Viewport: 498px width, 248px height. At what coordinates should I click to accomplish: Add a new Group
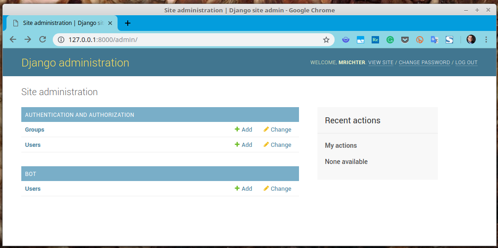(243, 130)
